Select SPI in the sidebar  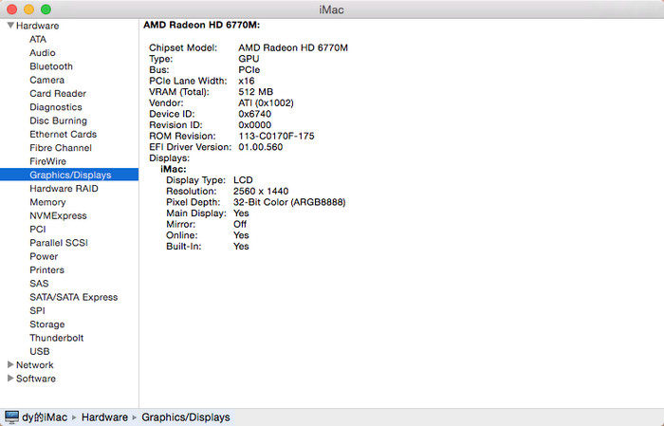tap(37, 310)
